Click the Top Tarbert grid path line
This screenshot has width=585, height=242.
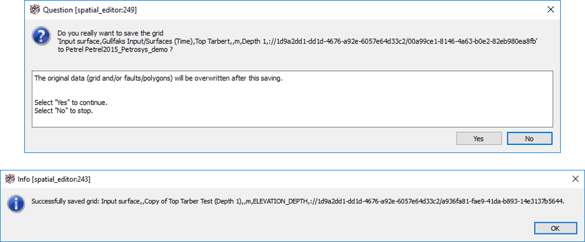(x=297, y=42)
